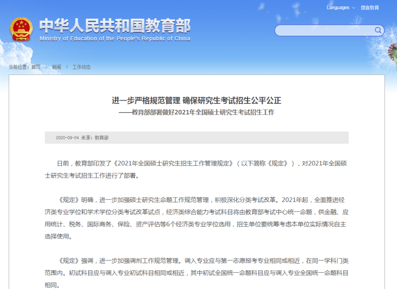
Task: Go to 首页 in the breadcrumb
Action: (36, 67)
